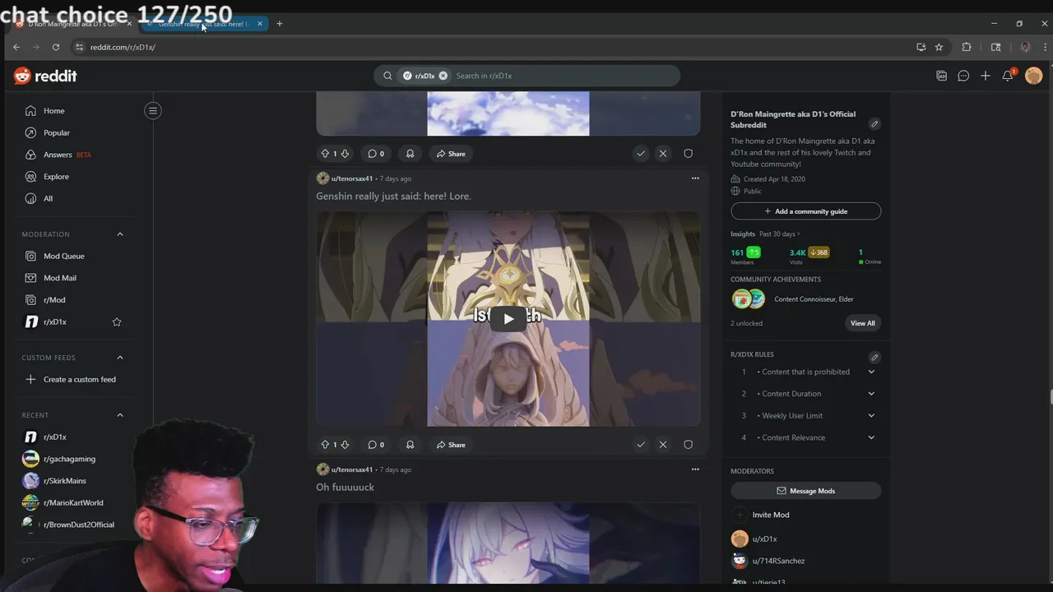Upvote the 'Genshin really just said' post
Viewport: 1053px width, 592px height.
325,445
